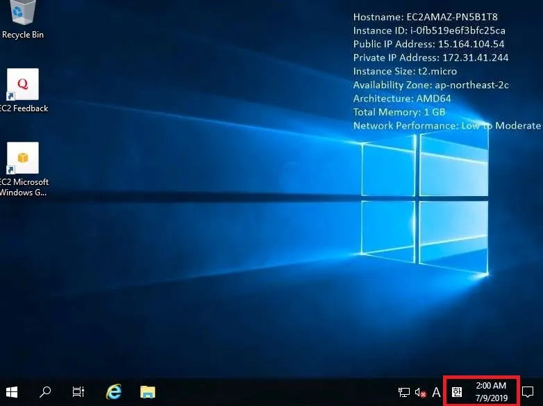This screenshot has width=543, height=406.
Task: Click the Show desktop strip at the taskbar edge
Action: tap(541, 392)
